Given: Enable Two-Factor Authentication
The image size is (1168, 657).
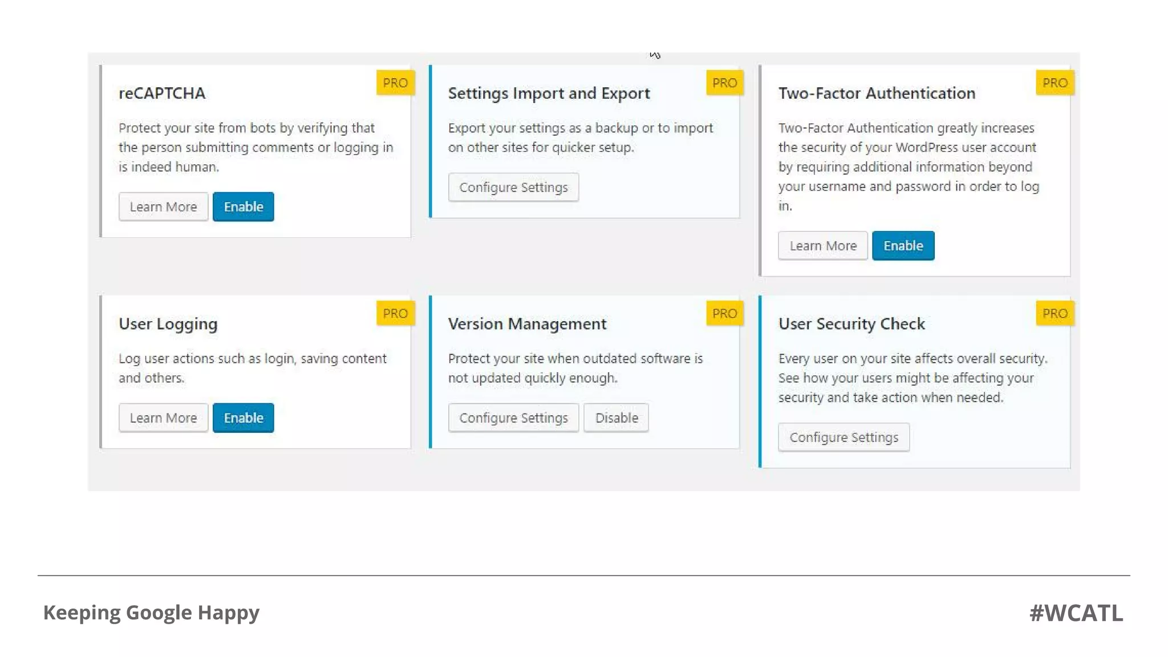Looking at the screenshot, I should point(903,246).
